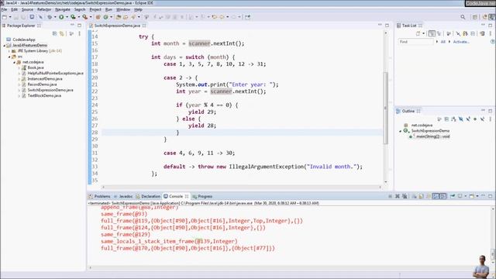
Task: Click the Open Type folder icon in the toolbar
Action: point(119,17)
